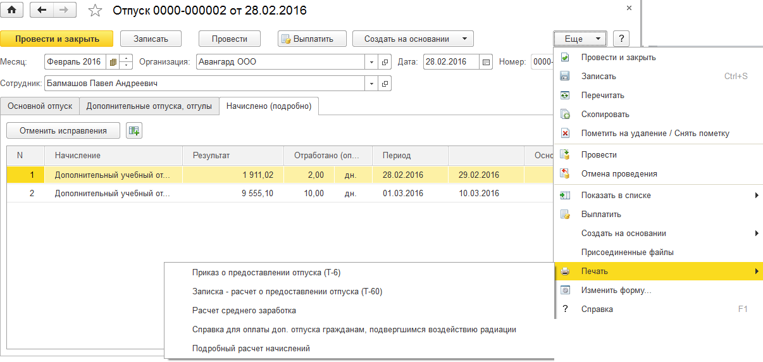
Task: Focus the Номер input field
Action: 542,62
